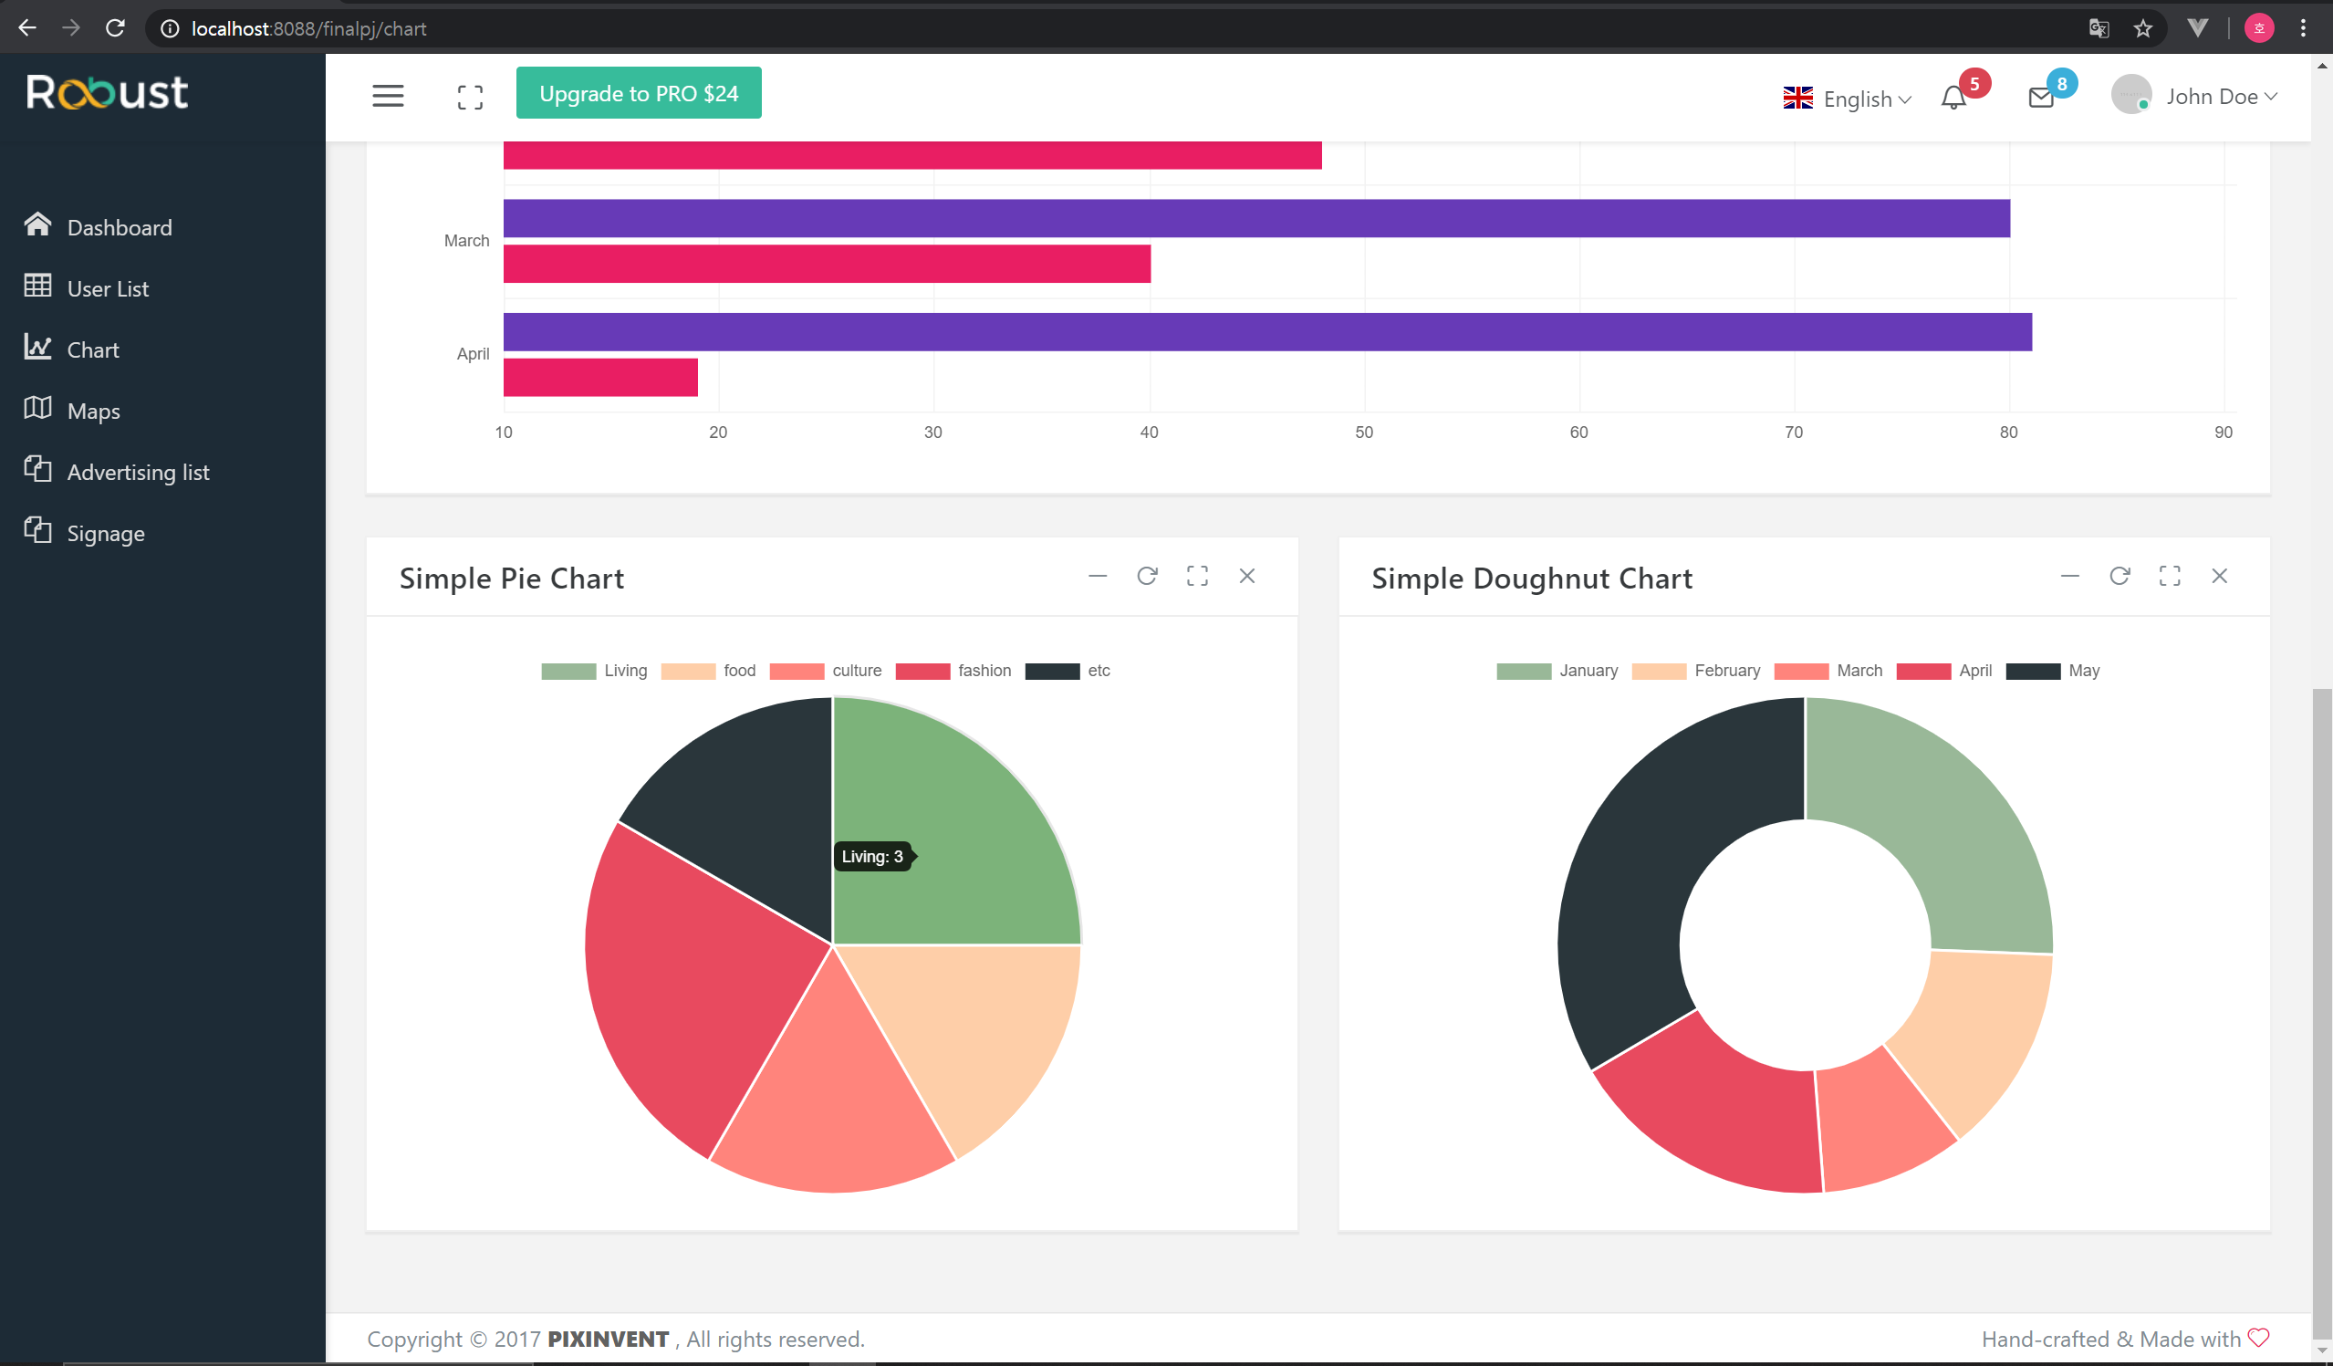
Task: Open the notification bell icon
Action: (1953, 98)
